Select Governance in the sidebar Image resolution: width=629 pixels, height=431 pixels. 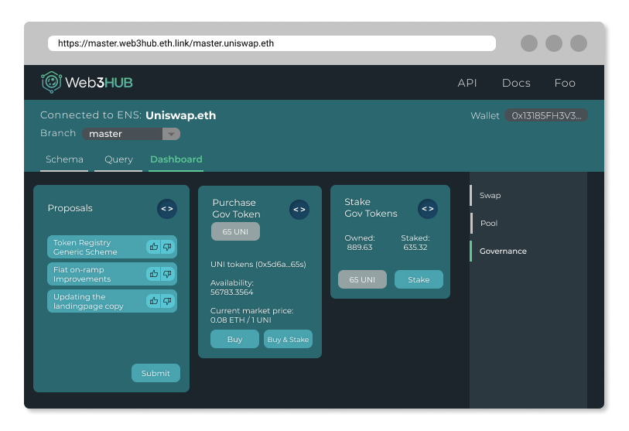pos(503,251)
